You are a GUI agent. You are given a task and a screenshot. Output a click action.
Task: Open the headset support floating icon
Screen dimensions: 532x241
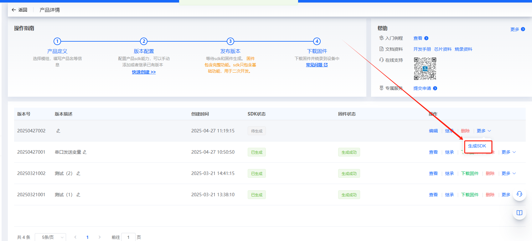pyautogui.click(x=519, y=194)
